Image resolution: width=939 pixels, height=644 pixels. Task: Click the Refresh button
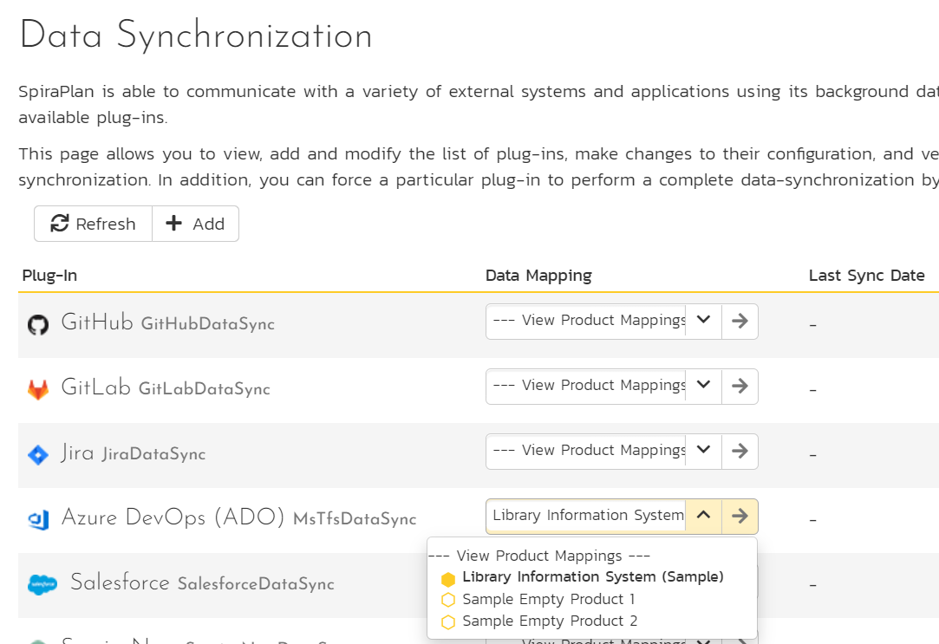coord(93,224)
